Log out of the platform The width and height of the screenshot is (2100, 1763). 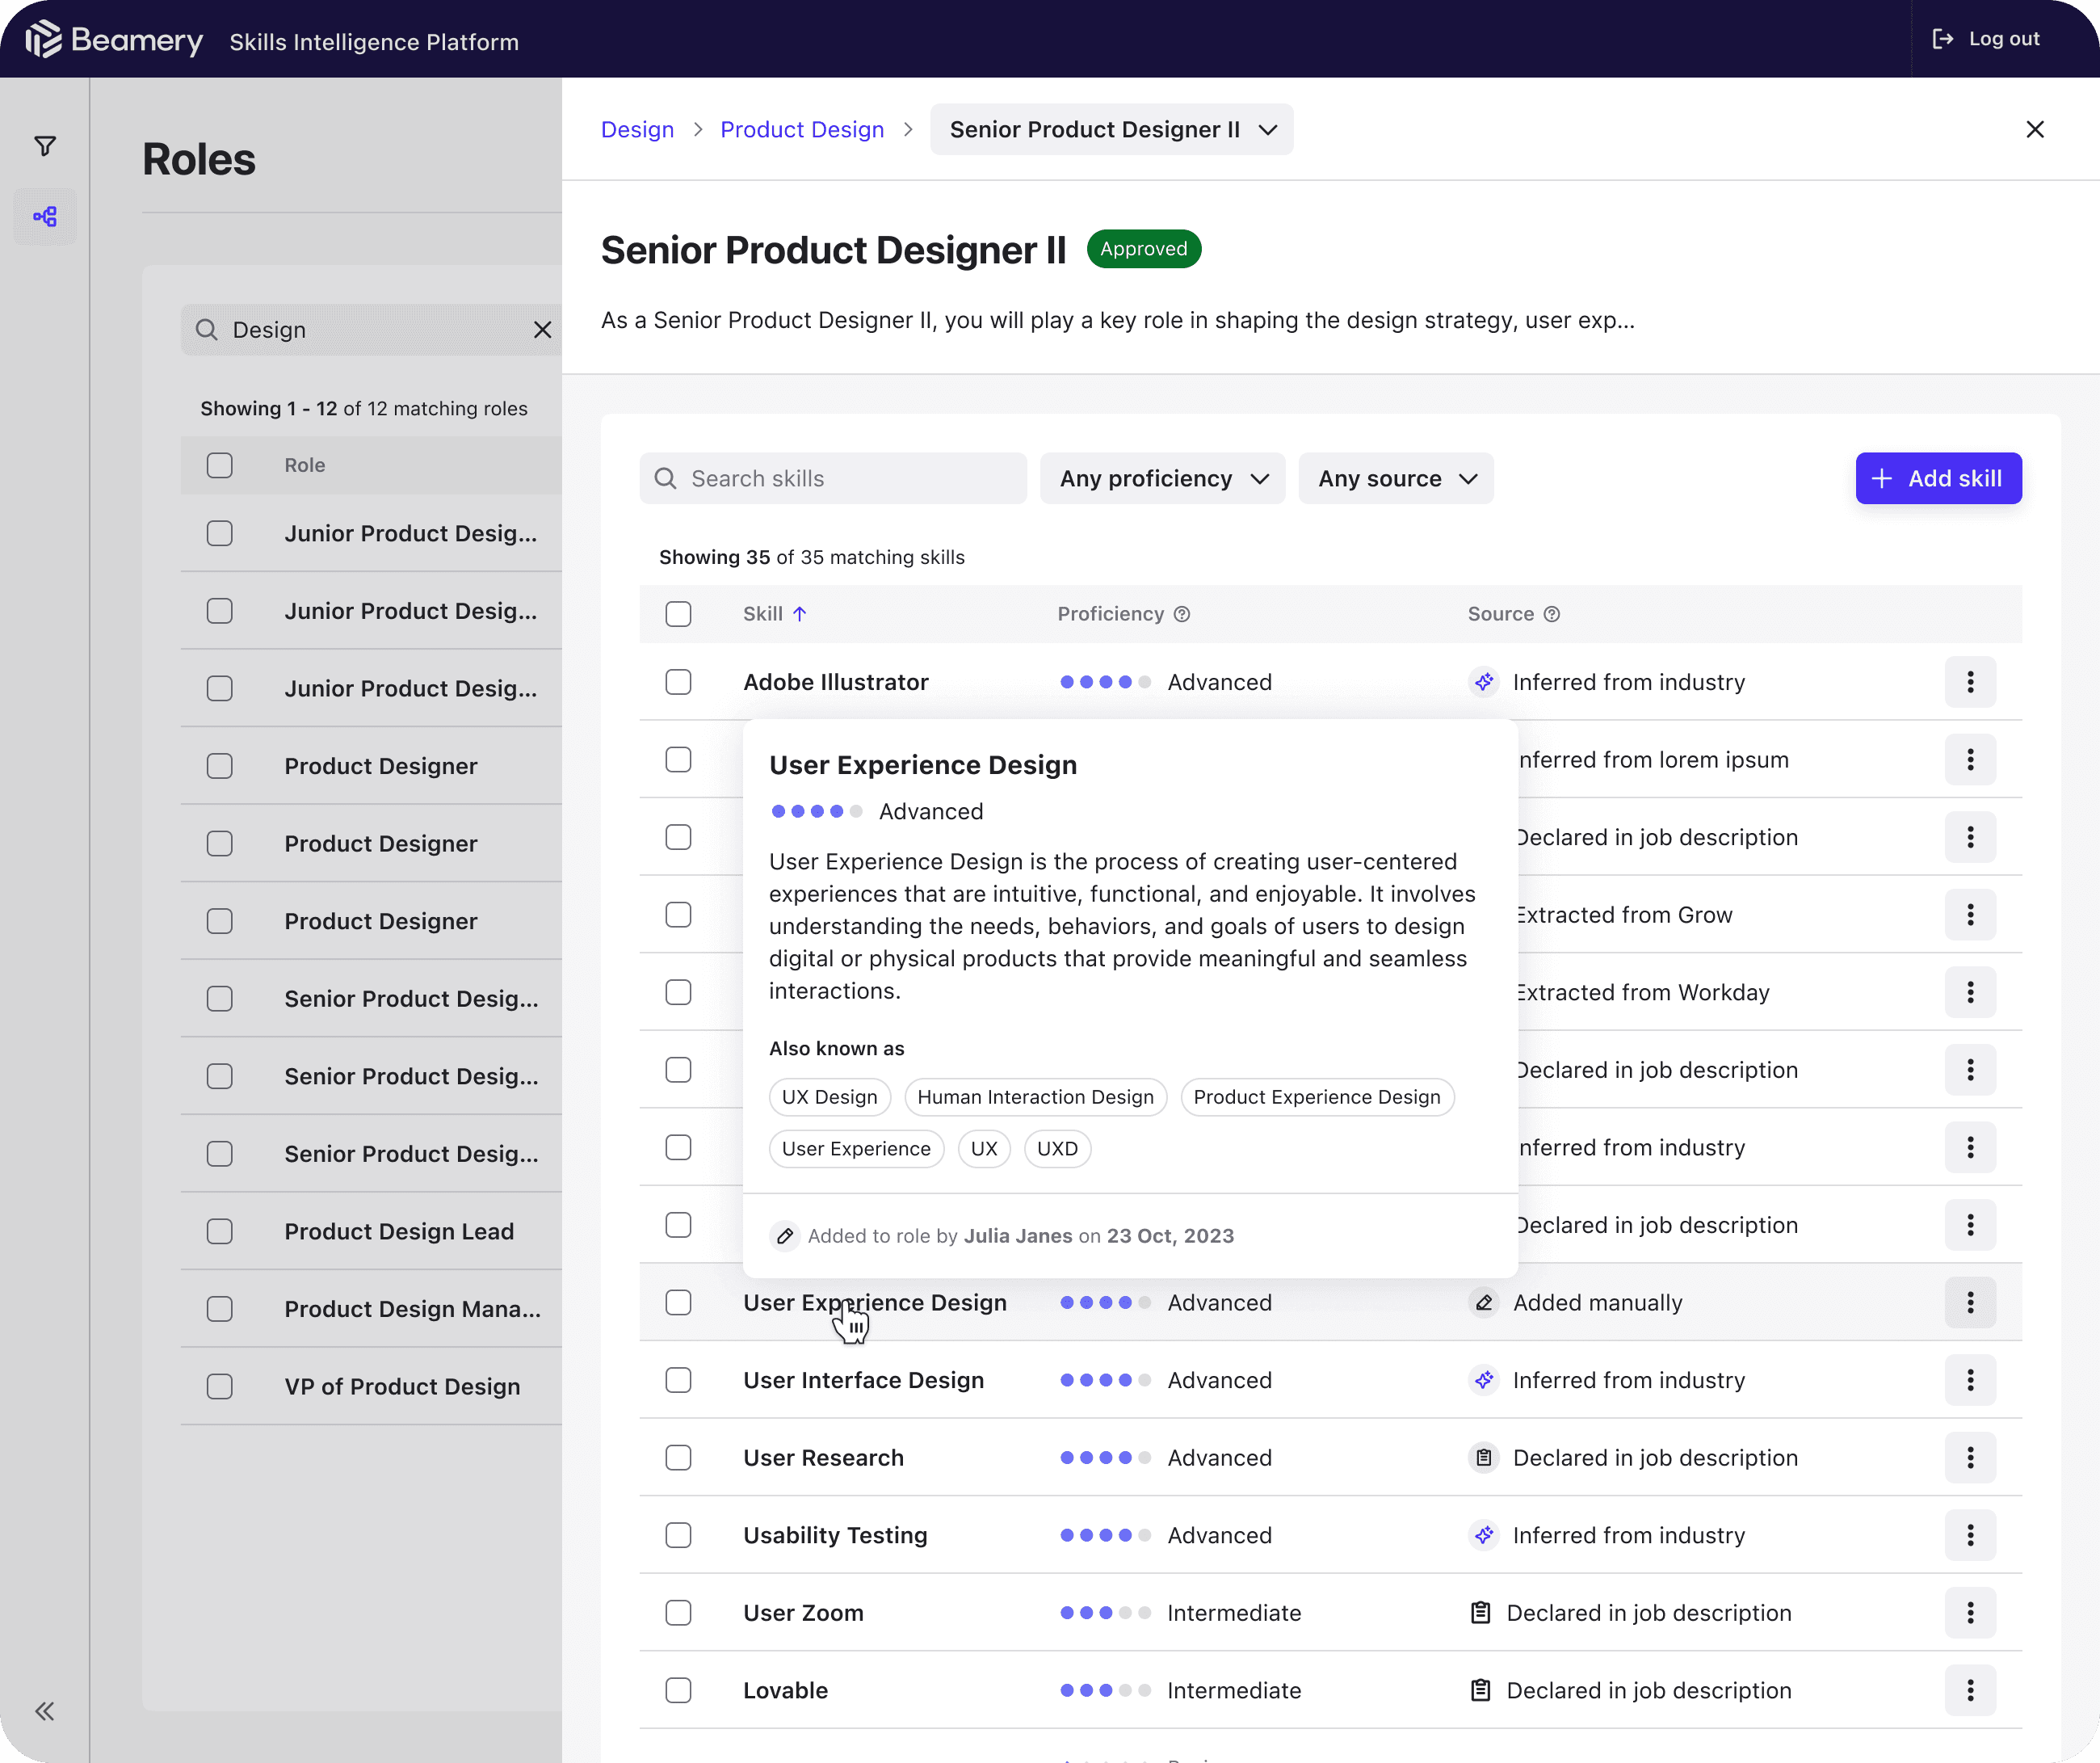1986,39
